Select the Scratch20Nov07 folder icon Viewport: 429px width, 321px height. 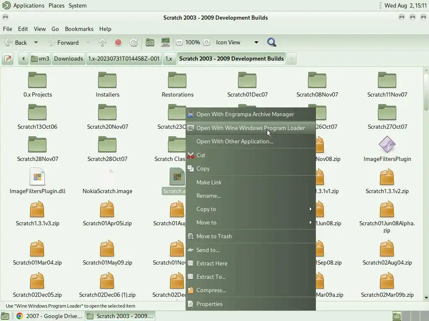[x=107, y=112]
